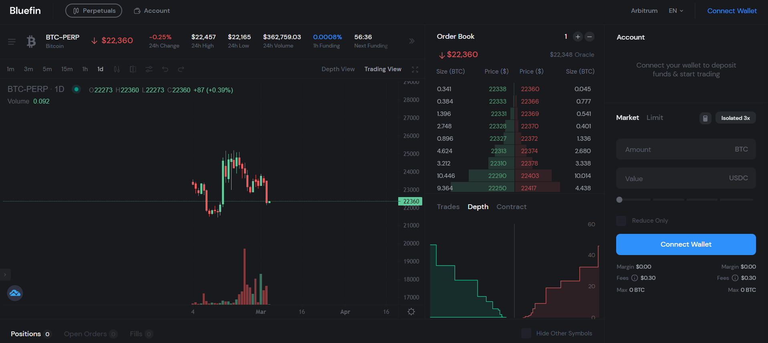
Task: Show left Fees info tooltip icon
Action: (635, 278)
